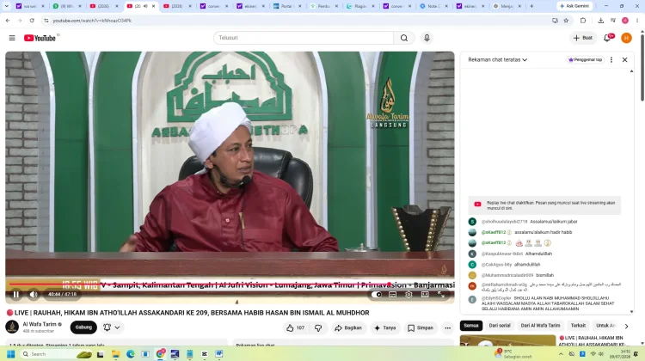Click @sholhuudalayubi2718 chat username

[504, 222]
